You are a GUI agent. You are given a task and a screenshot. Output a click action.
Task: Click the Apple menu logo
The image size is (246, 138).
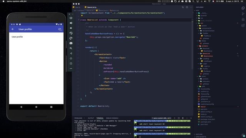coord(3,1)
